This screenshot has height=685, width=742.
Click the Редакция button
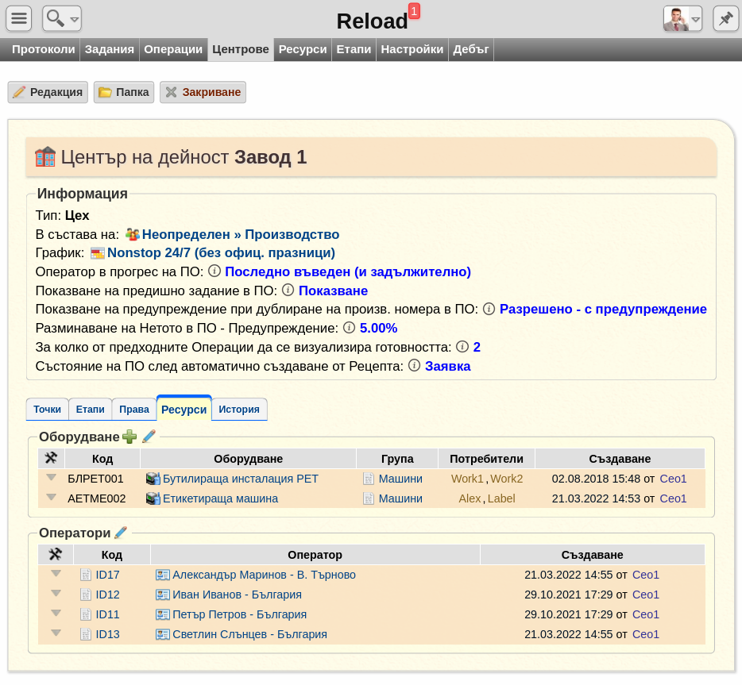point(48,92)
